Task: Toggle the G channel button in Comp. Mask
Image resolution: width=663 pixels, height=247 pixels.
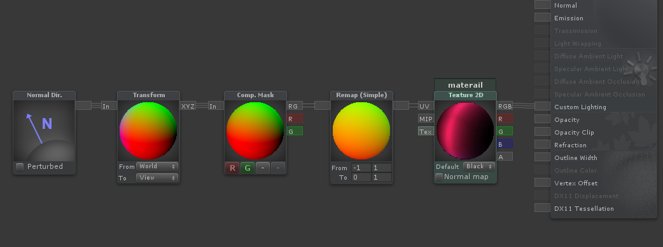Action: 248,168
